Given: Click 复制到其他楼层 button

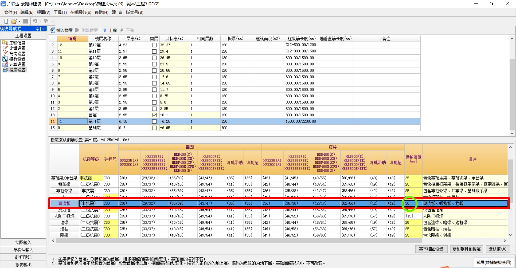Looking at the screenshot, I should pyautogui.click(x=466, y=249).
